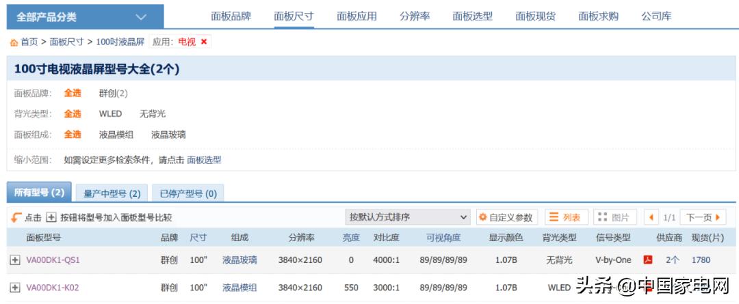
Task: Open the 面板品牌 menu
Action: (231, 16)
